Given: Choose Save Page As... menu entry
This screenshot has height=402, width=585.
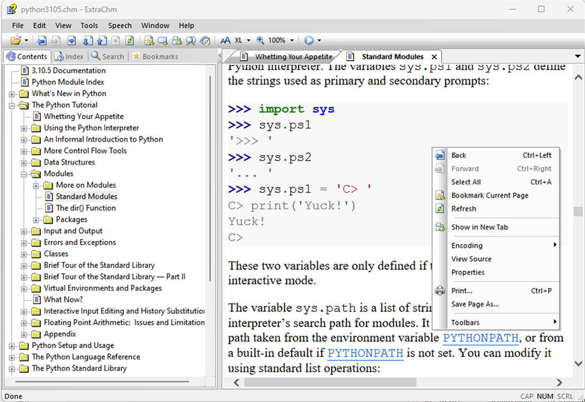Looking at the screenshot, I should [496, 304].
